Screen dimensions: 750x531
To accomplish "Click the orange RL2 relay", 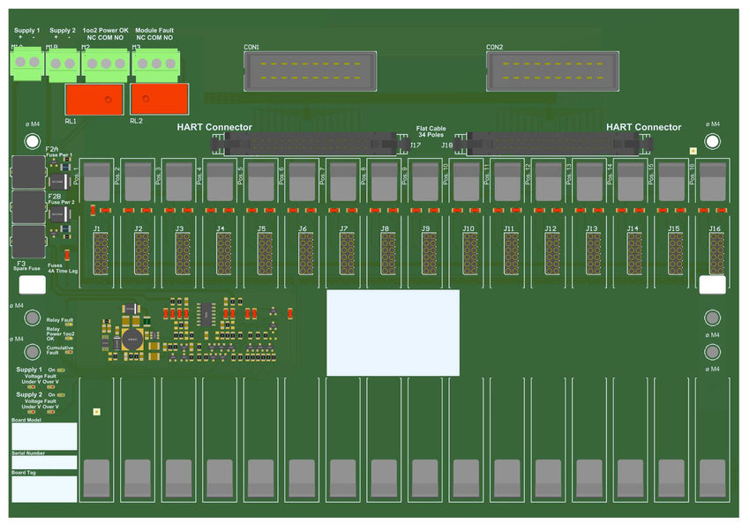I will 159,99.
